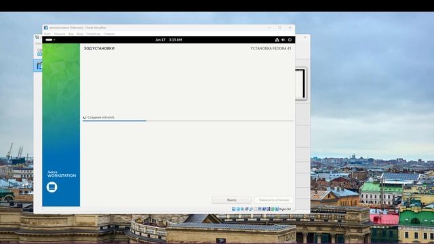Click the network adapter indicator in the status bar
Screen dimensions: 434x244
(247, 209)
